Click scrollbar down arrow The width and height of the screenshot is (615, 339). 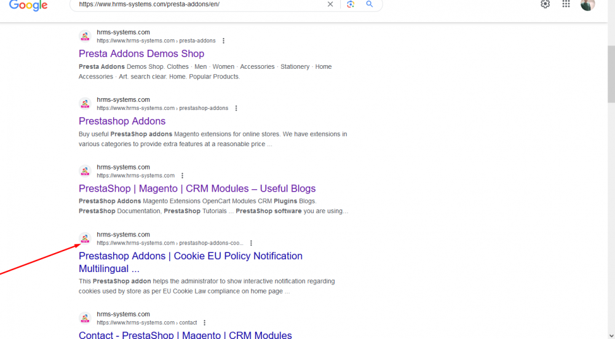pos(611,335)
